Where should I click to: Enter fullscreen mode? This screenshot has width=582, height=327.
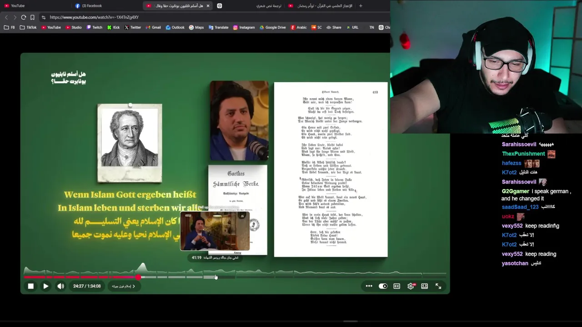[438, 286]
